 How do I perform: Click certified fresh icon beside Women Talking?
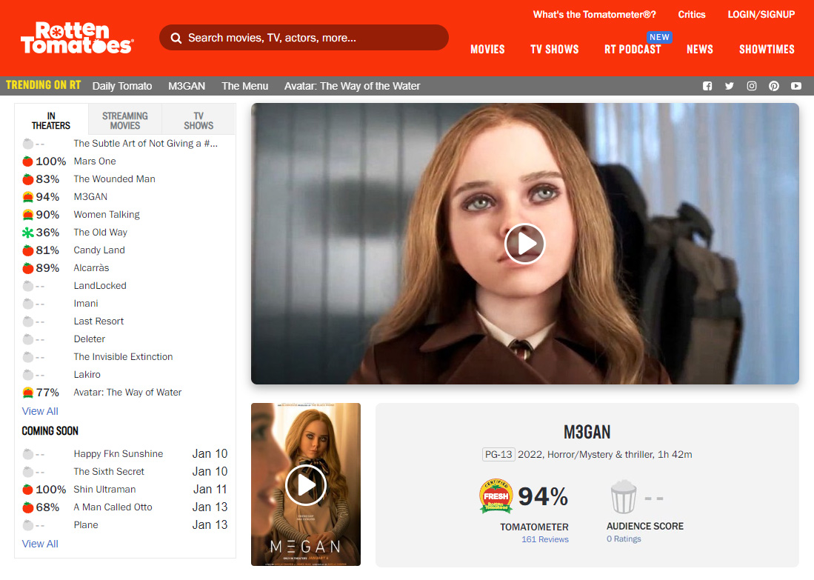[x=28, y=215]
